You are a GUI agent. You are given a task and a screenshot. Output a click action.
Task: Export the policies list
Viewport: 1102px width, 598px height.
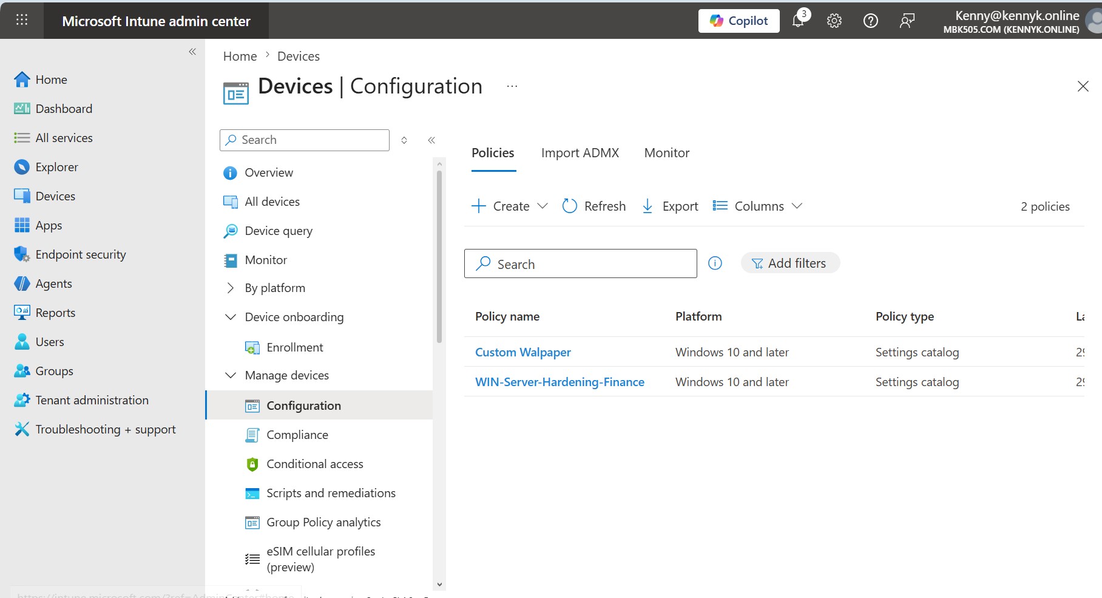pyautogui.click(x=670, y=206)
